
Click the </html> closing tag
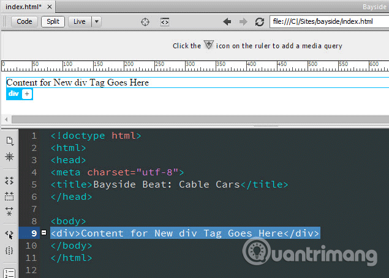(72, 258)
